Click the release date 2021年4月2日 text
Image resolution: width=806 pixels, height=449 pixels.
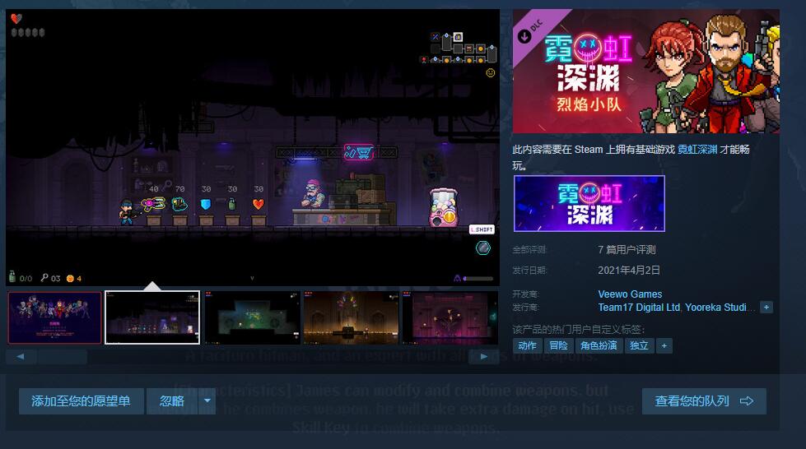click(629, 271)
